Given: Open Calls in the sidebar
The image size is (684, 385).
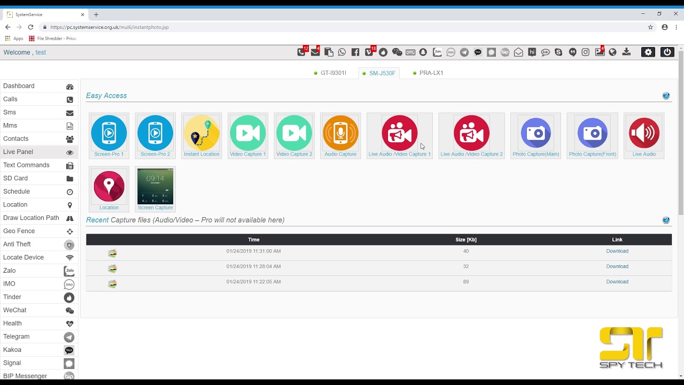Looking at the screenshot, I should click(x=38, y=99).
